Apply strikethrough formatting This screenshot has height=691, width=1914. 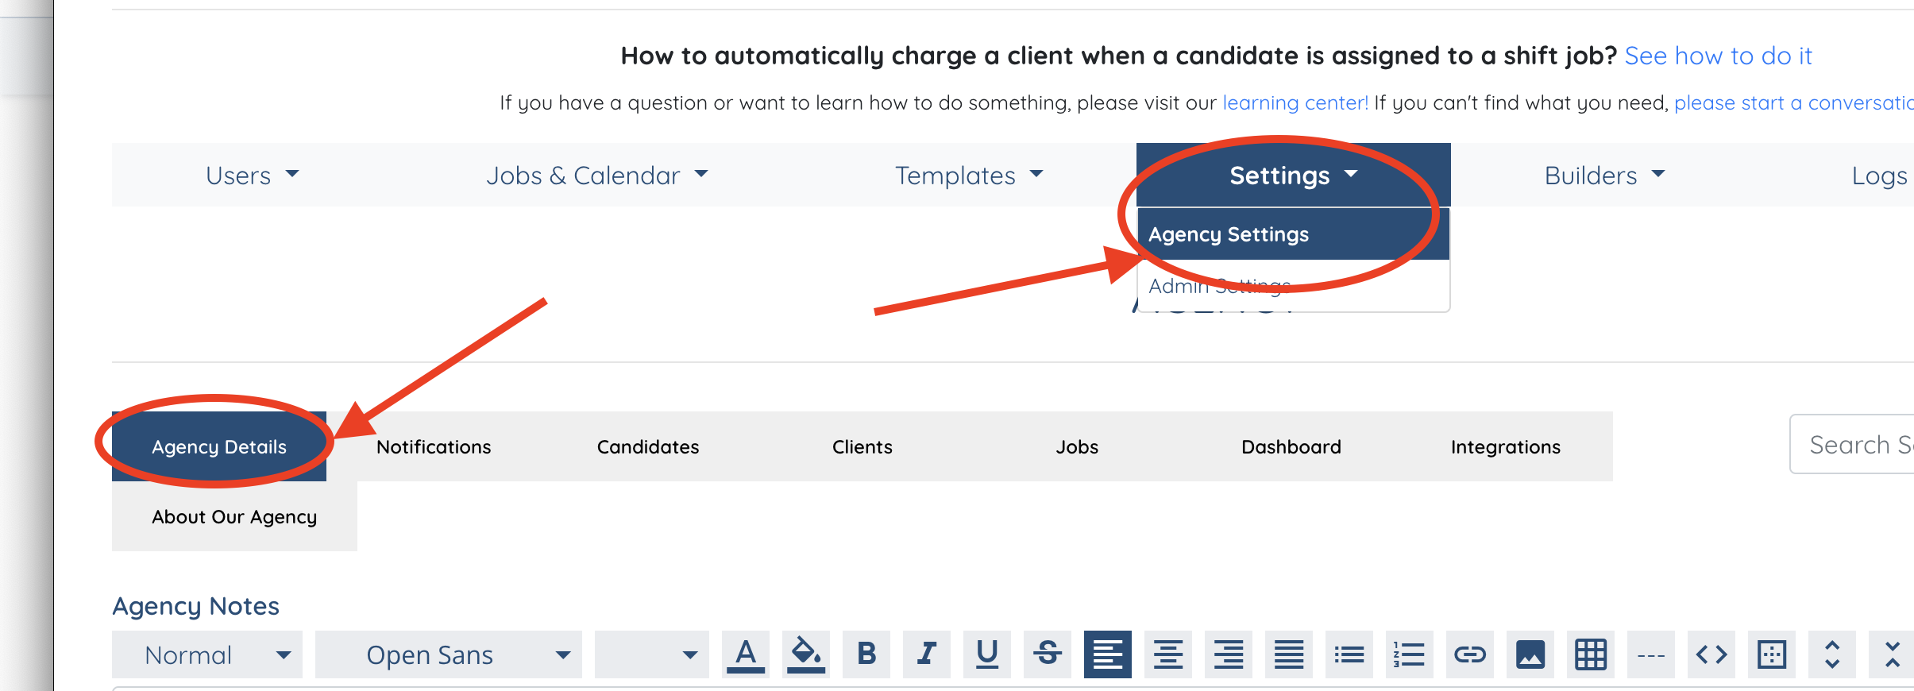[x=1048, y=654]
